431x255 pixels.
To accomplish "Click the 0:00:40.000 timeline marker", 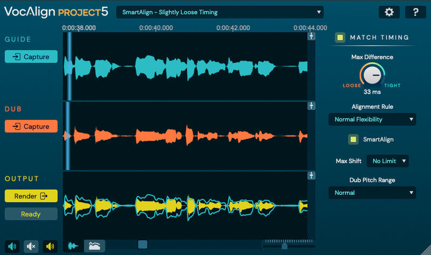I will click(x=156, y=28).
